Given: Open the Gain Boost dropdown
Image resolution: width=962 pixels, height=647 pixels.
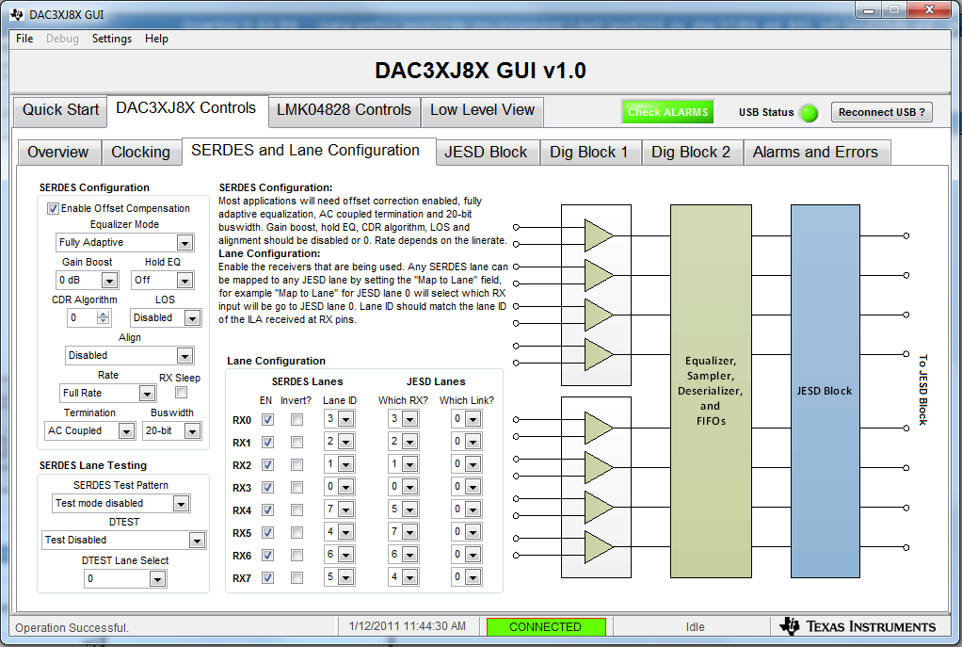Looking at the screenshot, I should click(110, 281).
